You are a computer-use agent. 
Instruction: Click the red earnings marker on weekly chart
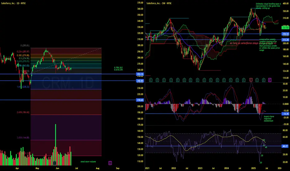point(251,80)
